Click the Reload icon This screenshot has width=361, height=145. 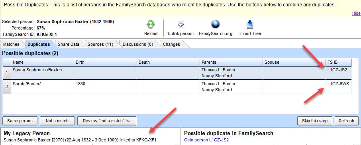coord(151,24)
